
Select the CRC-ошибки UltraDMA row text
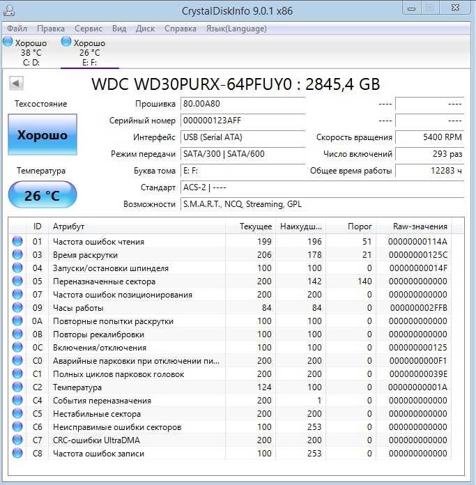96,440
